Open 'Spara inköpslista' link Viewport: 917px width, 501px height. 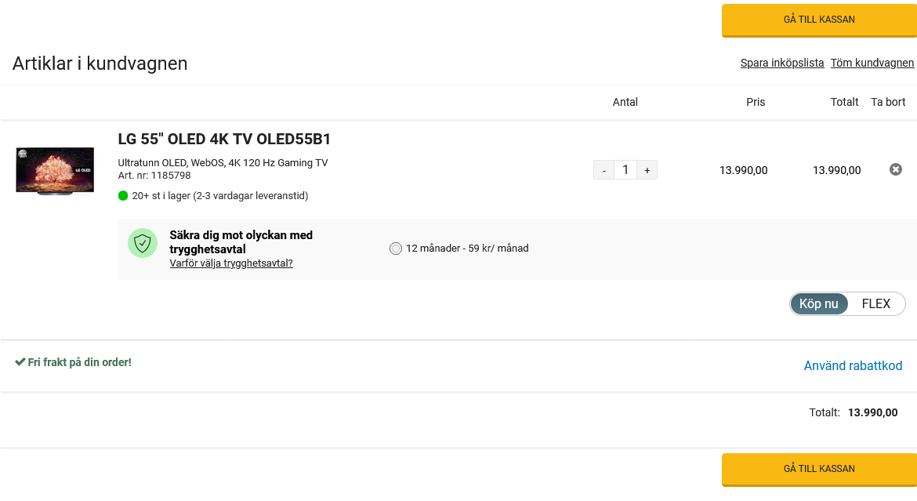pos(782,64)
